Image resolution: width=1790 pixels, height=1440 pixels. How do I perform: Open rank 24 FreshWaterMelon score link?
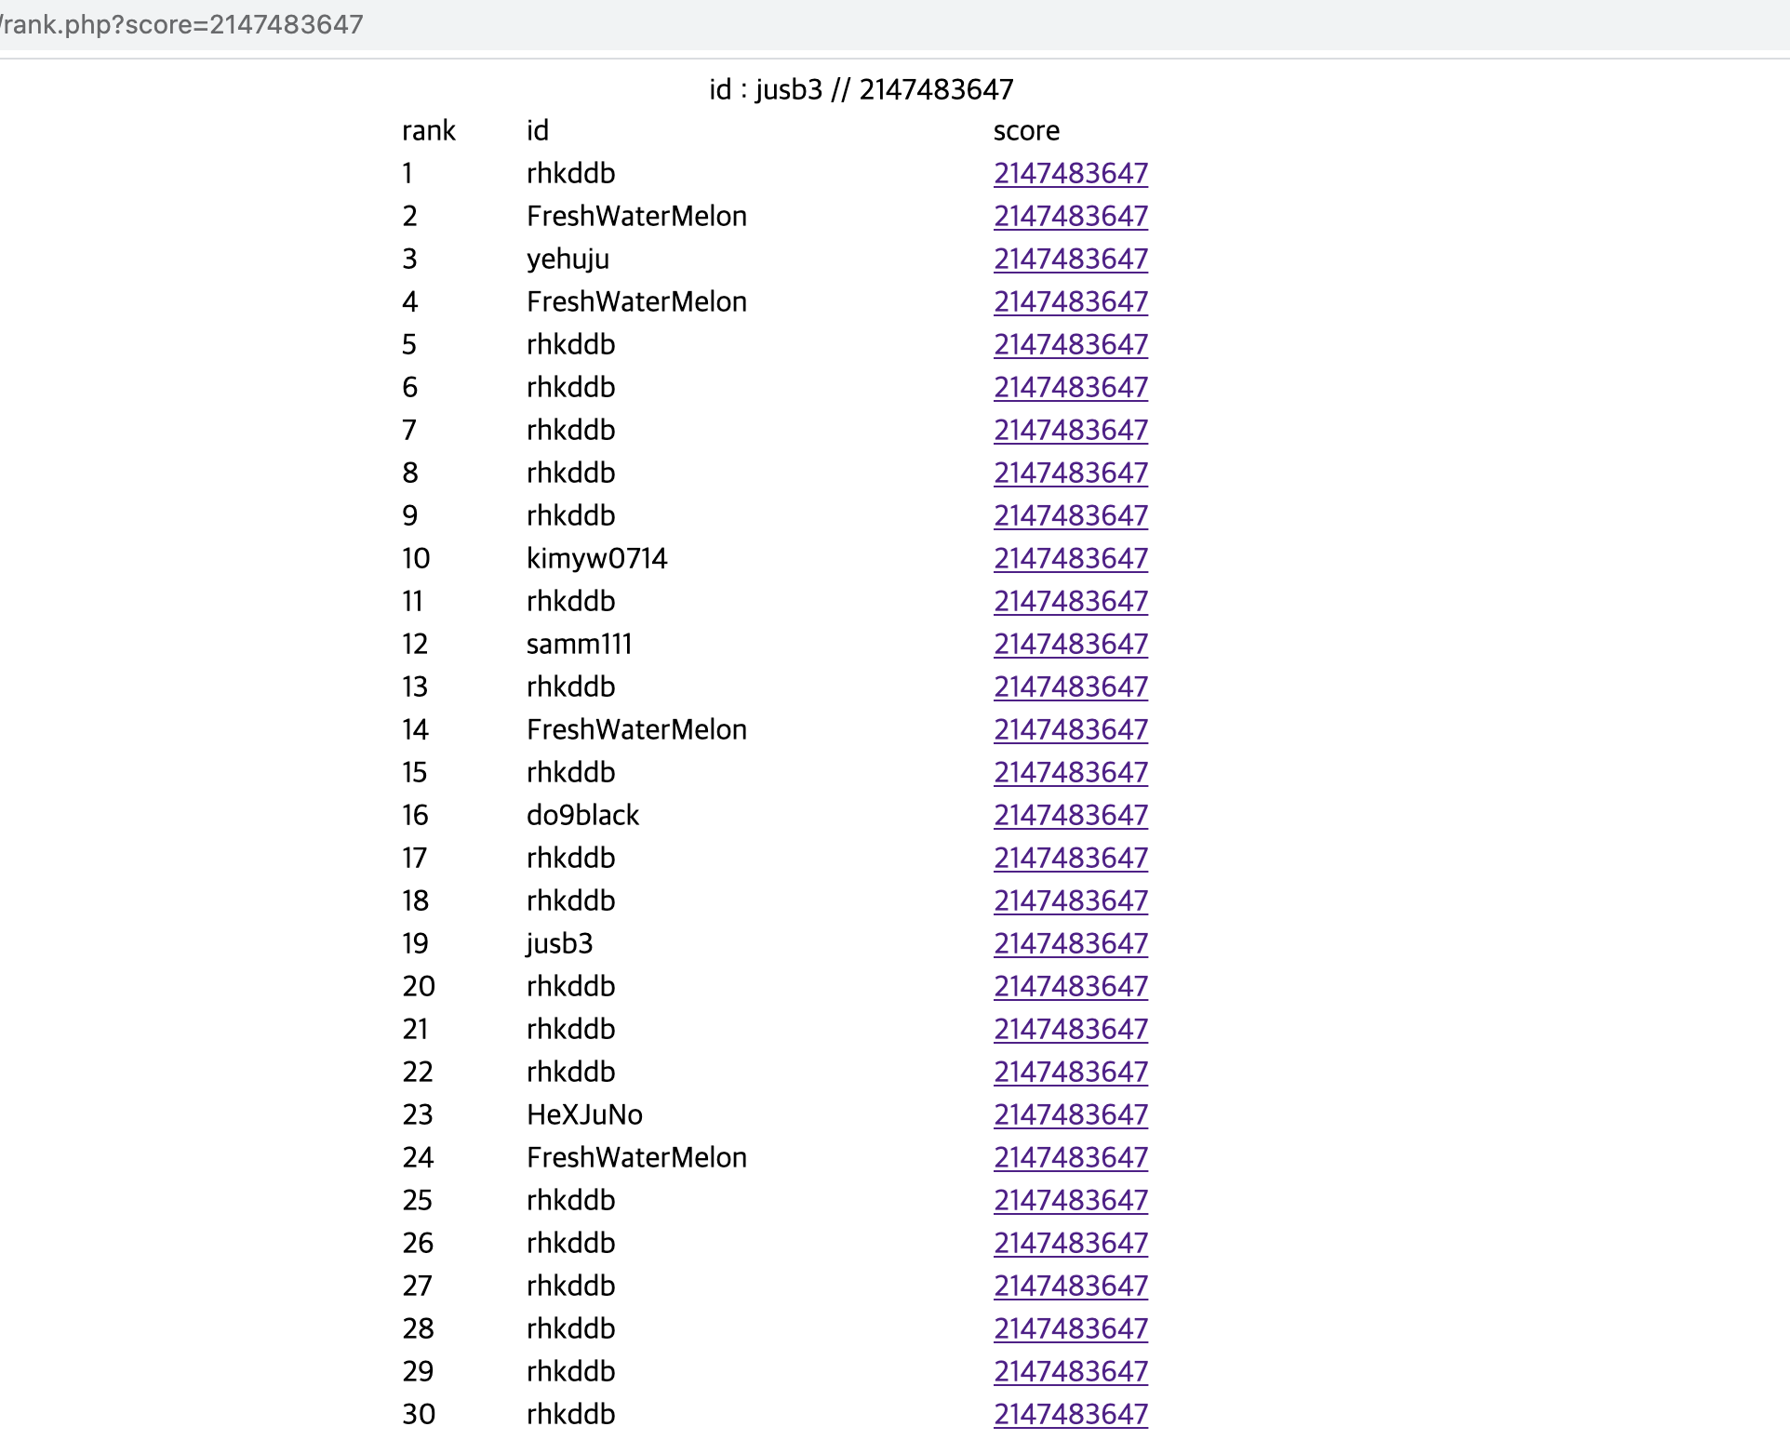(1070, 1157)
